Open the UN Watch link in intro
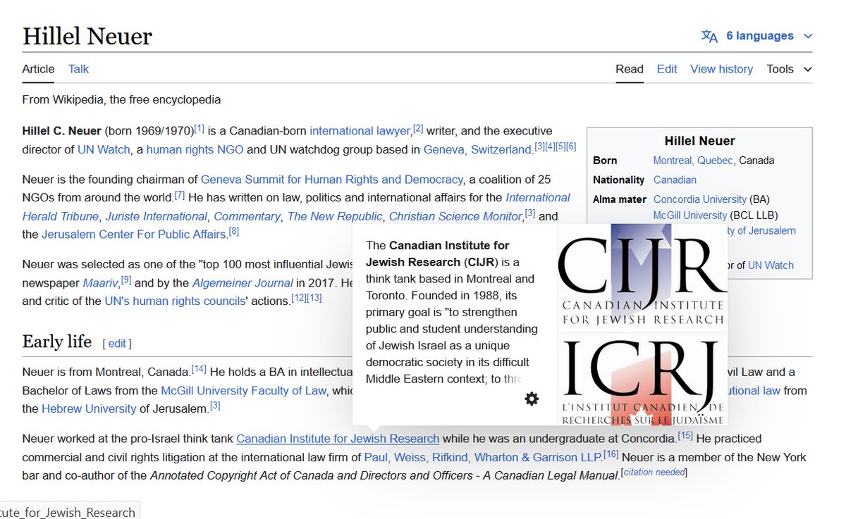Viewport: 846px width, 519px height. tap(104, 149)
